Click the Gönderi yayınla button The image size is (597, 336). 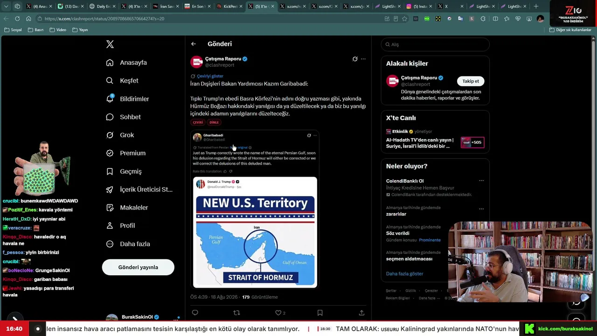click(x=138, y=267)
